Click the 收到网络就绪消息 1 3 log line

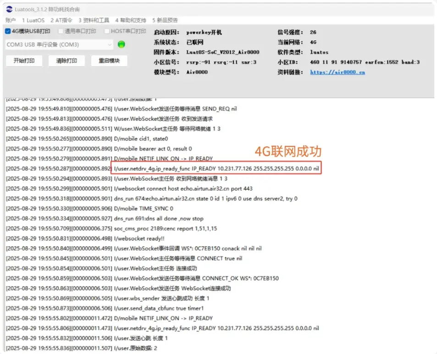point(117,179)
